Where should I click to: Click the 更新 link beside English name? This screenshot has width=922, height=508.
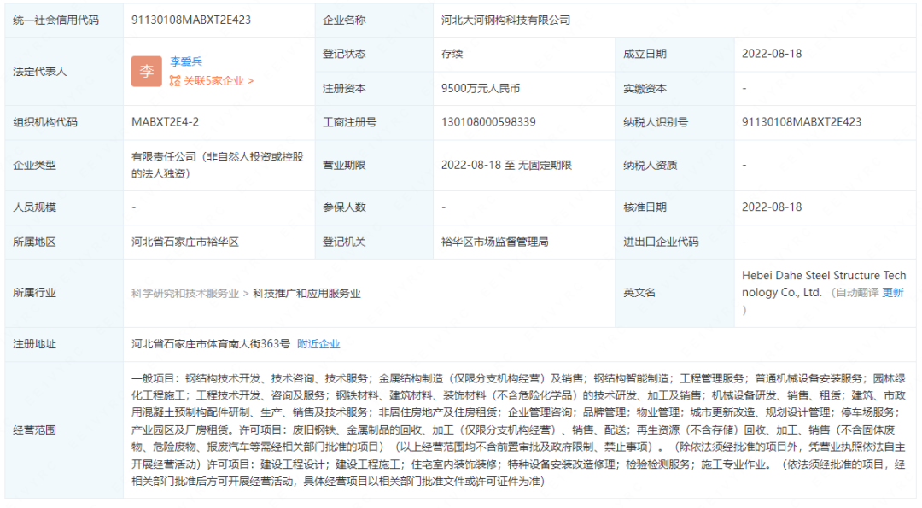pyautogui.click(x=893, y=292)
